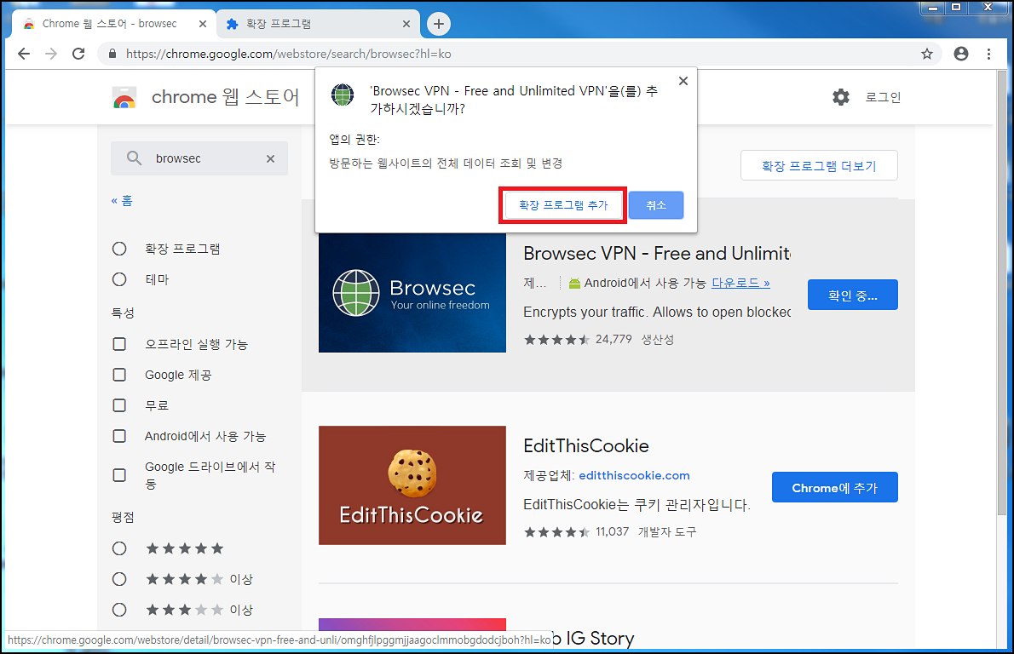Click the chrome 웹 스토어 heading
This screenshot has height=654, width=1014.
click(x=225, y=97)
